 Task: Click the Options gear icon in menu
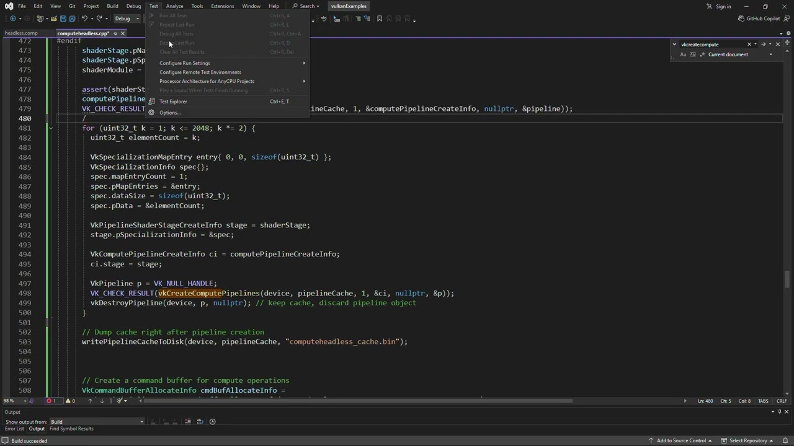pyautogui.click(x=151, y=113)
